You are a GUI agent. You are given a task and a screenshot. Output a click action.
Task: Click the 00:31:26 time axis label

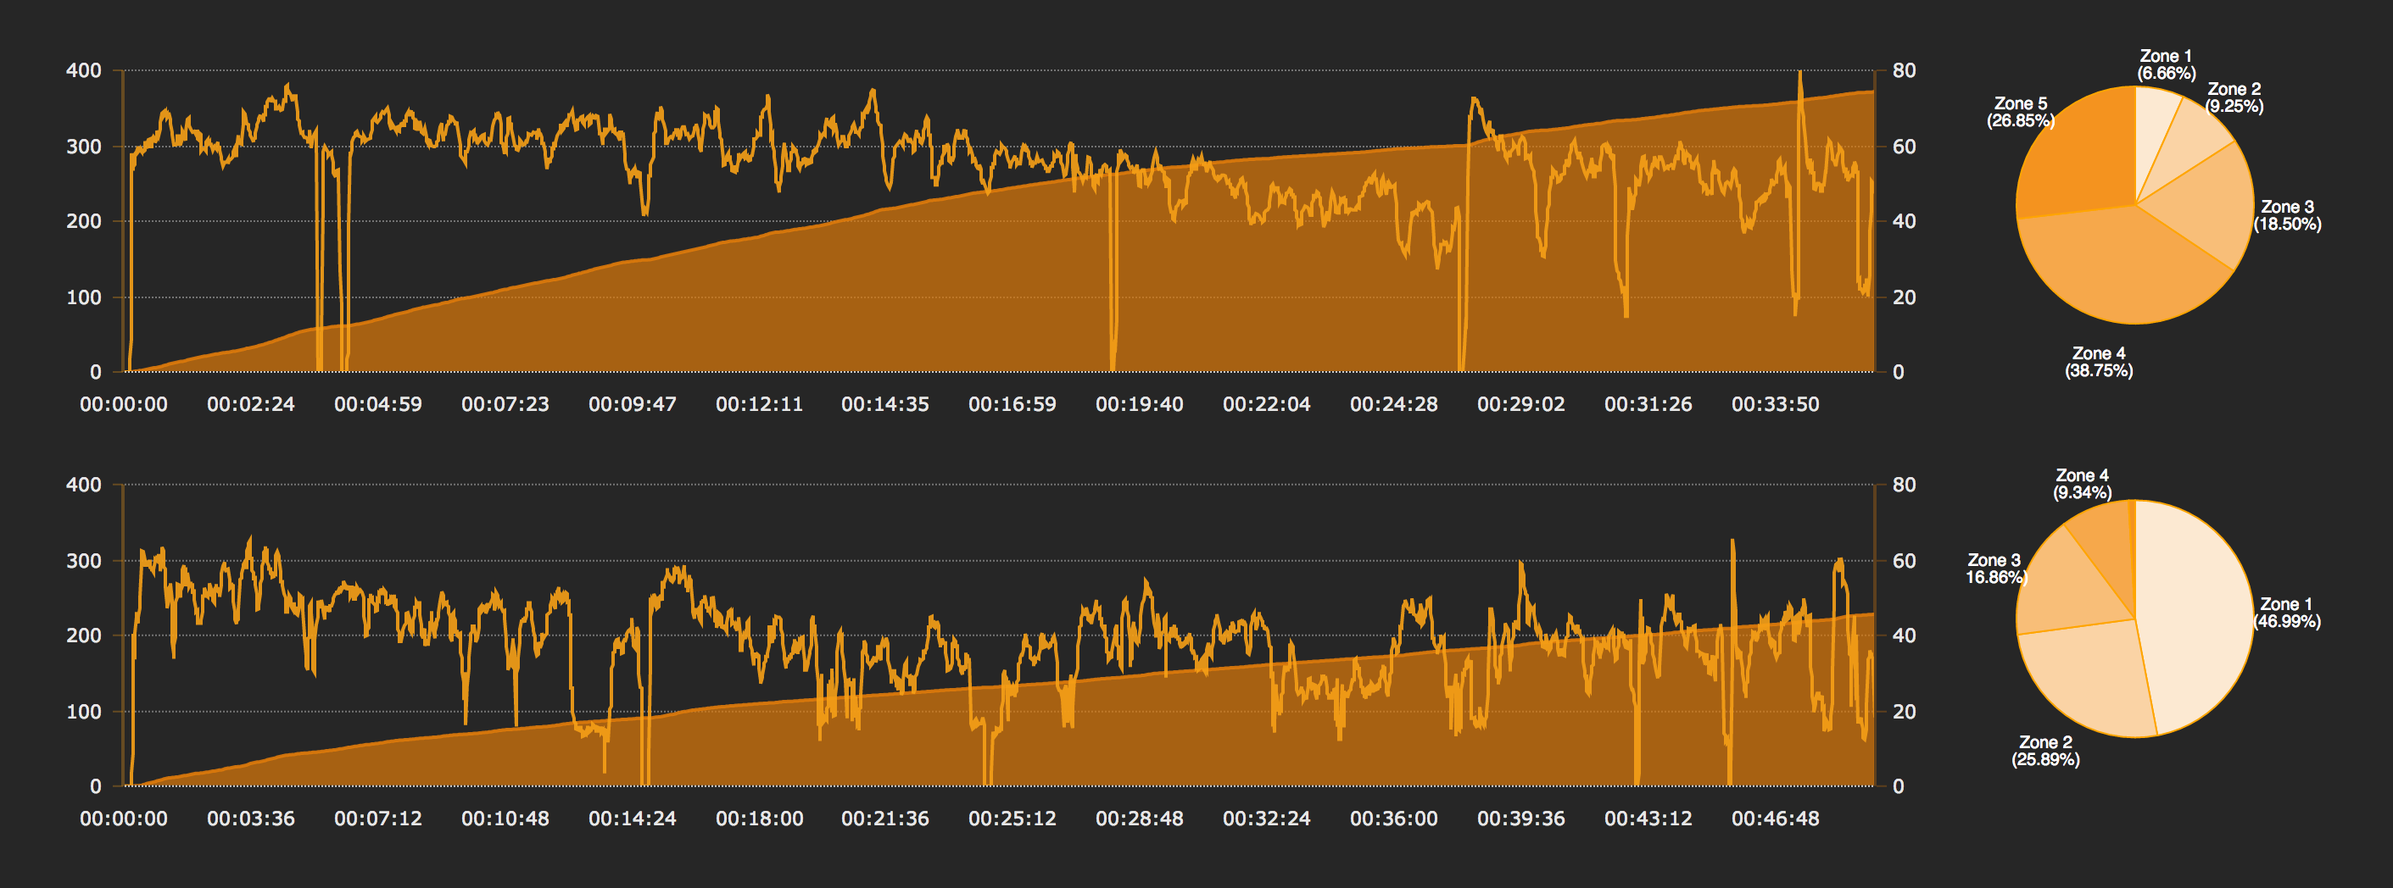coord(1649,404)
